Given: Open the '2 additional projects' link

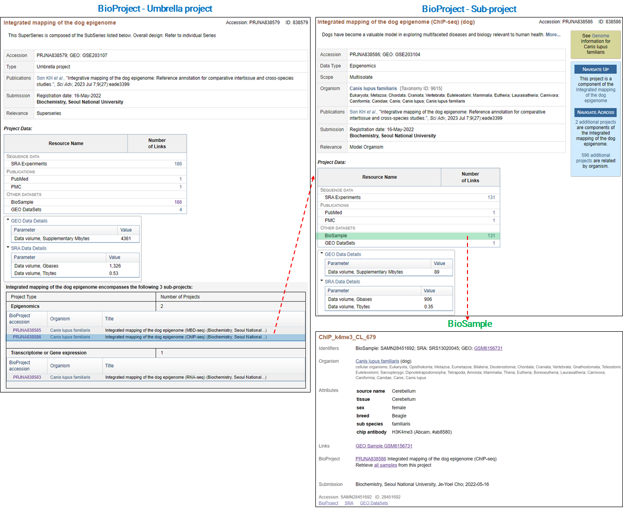Looking at the screenshot, I should (x=596, y=122).
